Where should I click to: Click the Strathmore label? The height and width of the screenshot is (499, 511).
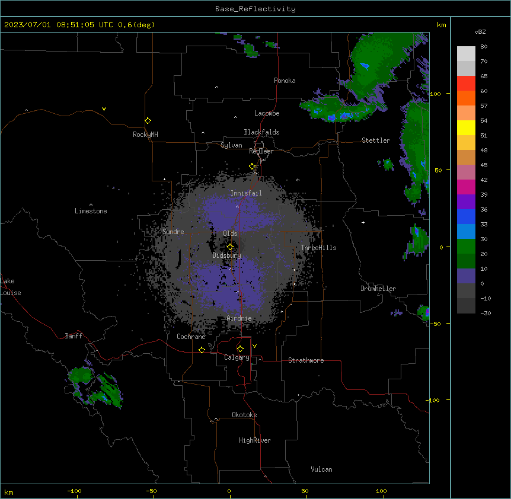point(306,360)
